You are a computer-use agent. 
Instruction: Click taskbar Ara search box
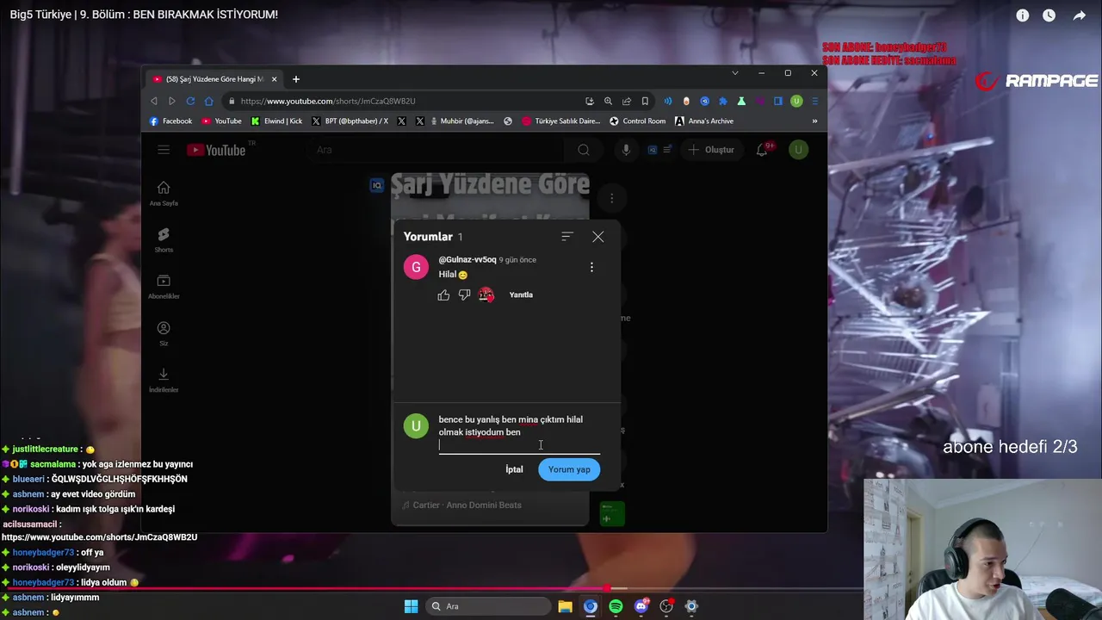click(x=489, y=606)
